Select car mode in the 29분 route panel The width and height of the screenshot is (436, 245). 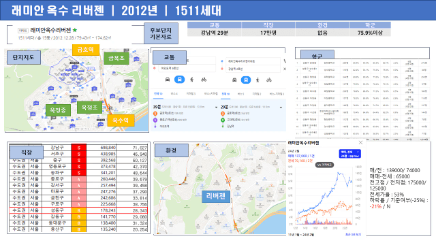click(234, 80)
